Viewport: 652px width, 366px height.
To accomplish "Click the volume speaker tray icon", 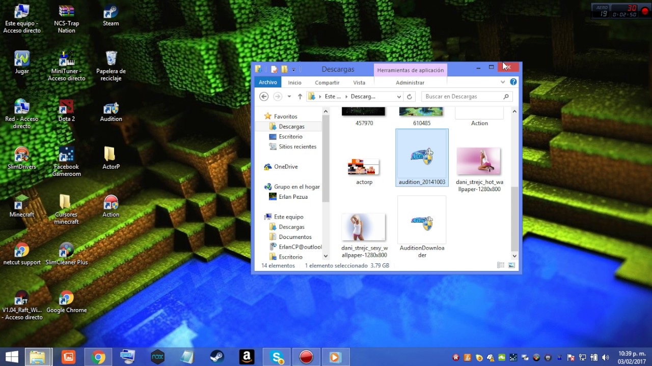I will pyautogui.click(x=605, y=357).
